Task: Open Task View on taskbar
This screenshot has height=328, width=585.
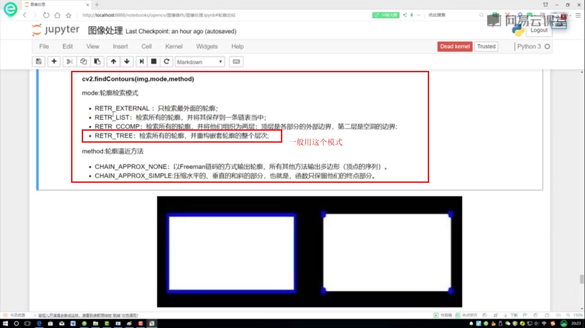Action: pos(28,323)
